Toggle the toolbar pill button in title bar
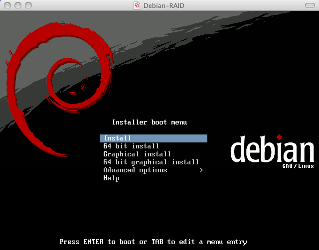Image resolution: width=319 pixels, height=250 pixels. [309, 5]
